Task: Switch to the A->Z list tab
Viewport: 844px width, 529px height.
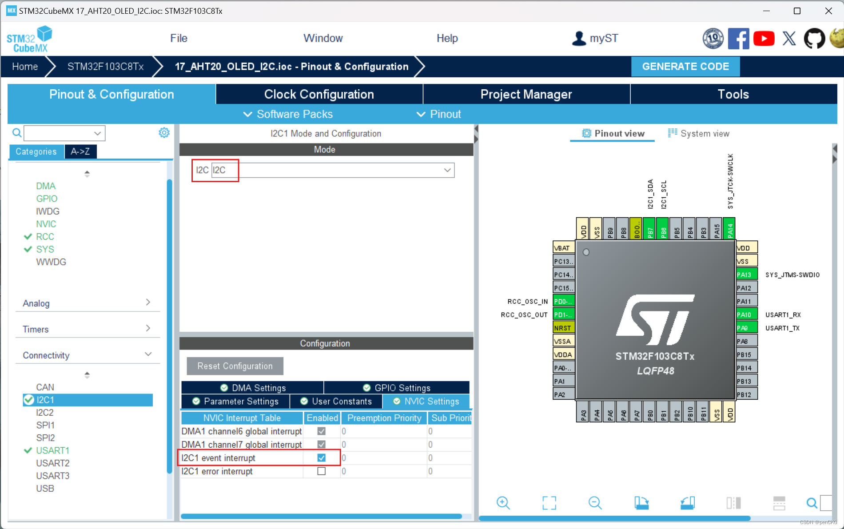Action: [x=80, y=151]
